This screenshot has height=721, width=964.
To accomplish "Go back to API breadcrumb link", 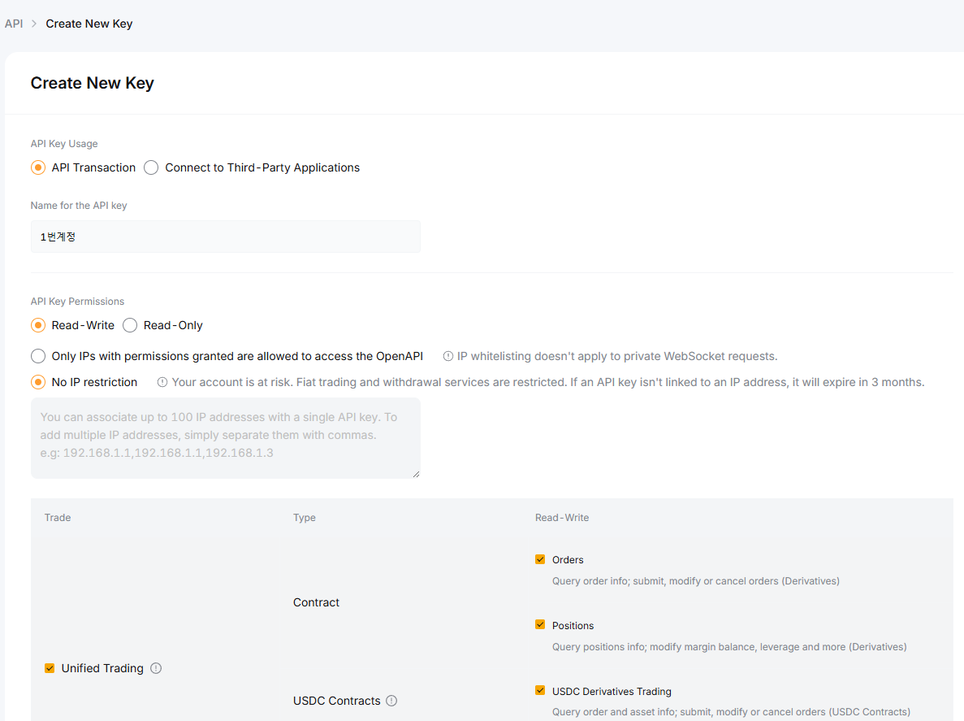I will point(14,24).
